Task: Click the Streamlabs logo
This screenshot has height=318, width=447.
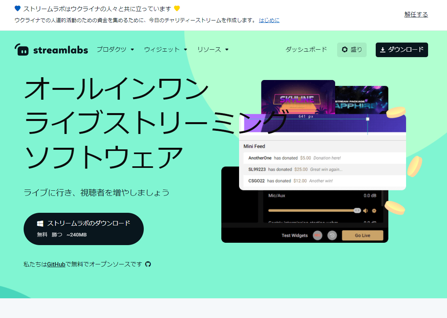Action: coord(51,50)
